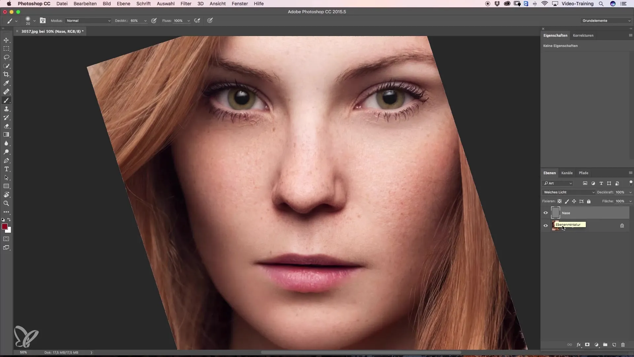This screenshot has width=634, height=357.
Task: Open the Weiches Licht blend mode dropdown
Action: point(569,192)
